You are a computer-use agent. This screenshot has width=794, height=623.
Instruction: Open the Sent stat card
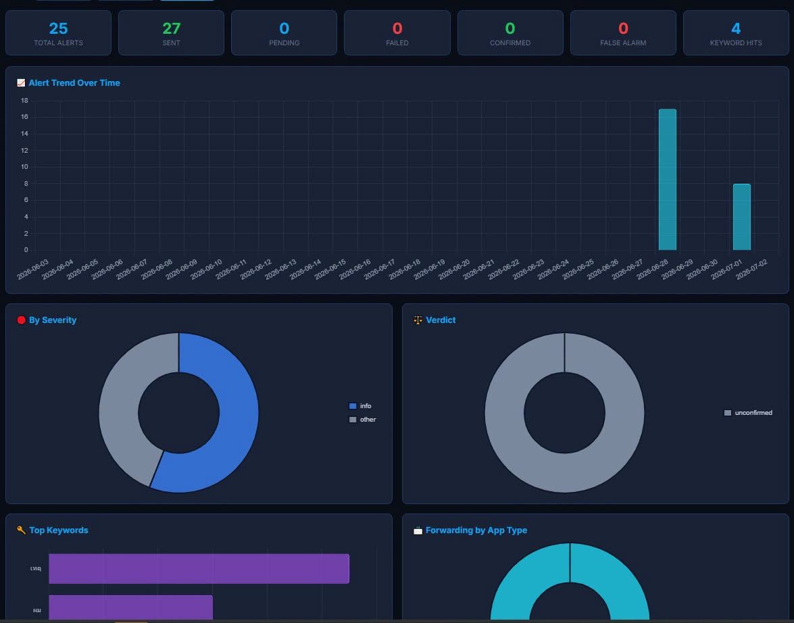tap(171, 32)
